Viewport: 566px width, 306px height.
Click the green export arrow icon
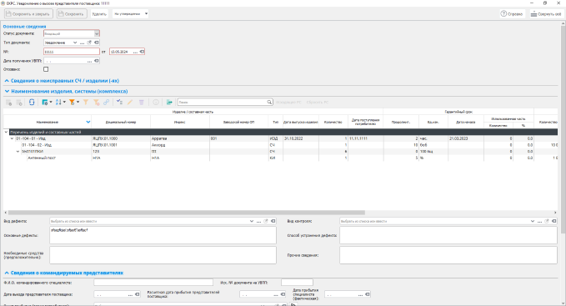click(169, 103)
